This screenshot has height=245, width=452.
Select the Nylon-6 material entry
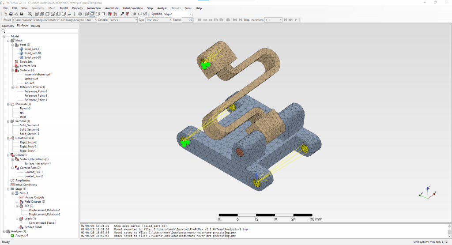coord(25,108)
